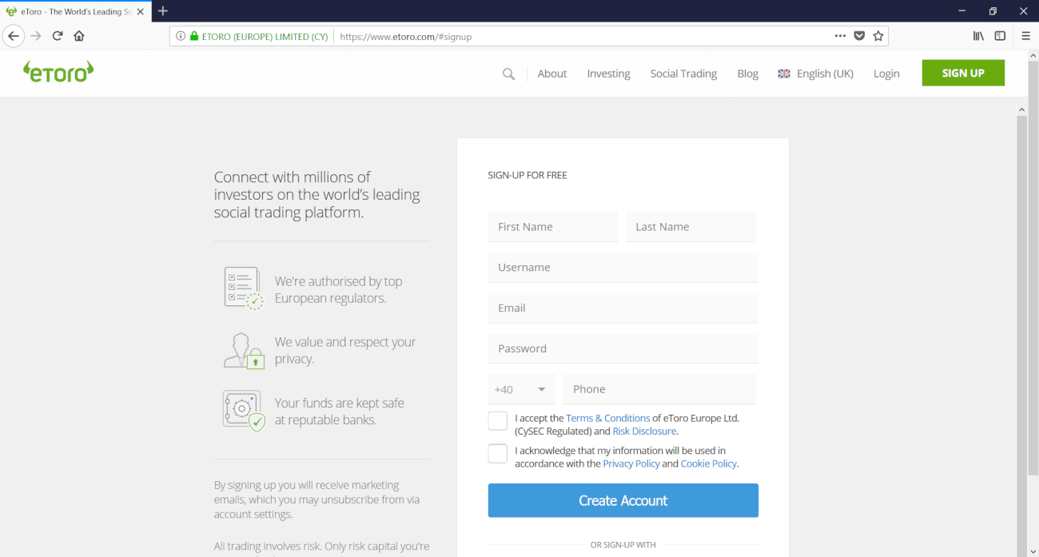The height and width of the screenshot is (557, 1039).
Task: Close the eToro browser tab
Action: [x=141, y=12]
